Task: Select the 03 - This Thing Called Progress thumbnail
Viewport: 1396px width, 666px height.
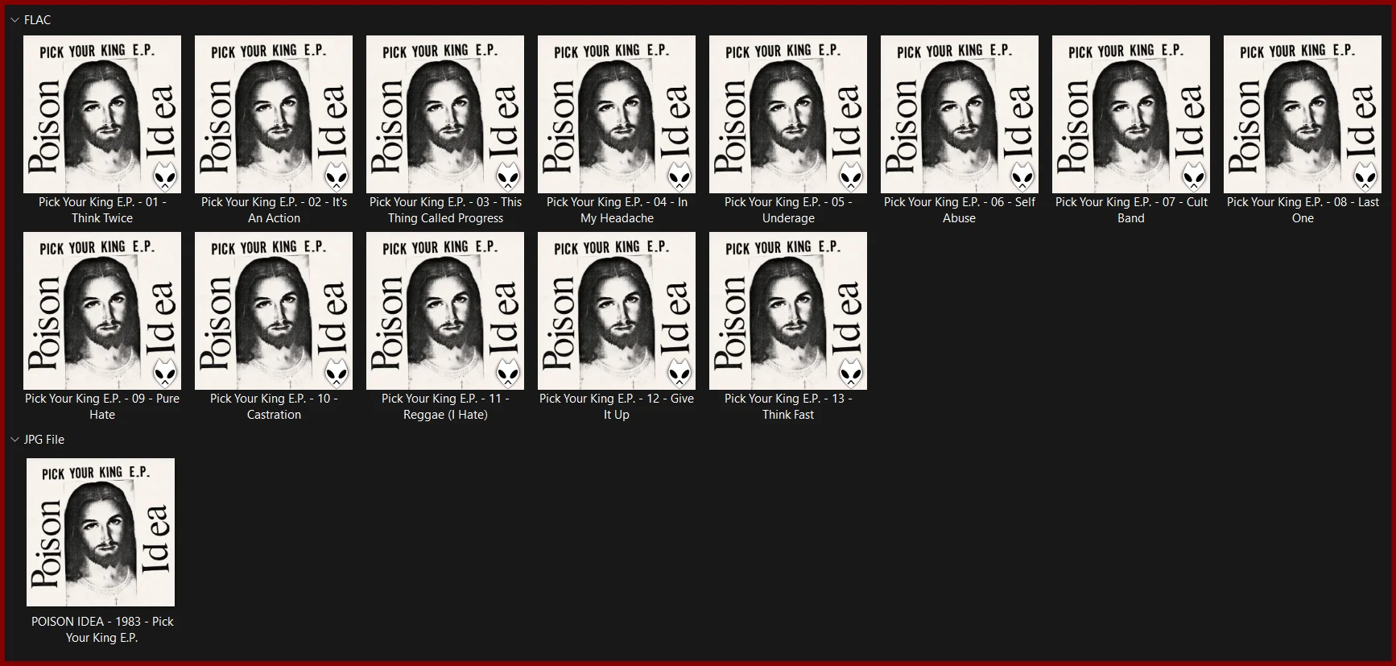Action: click(x=445, y=114)
